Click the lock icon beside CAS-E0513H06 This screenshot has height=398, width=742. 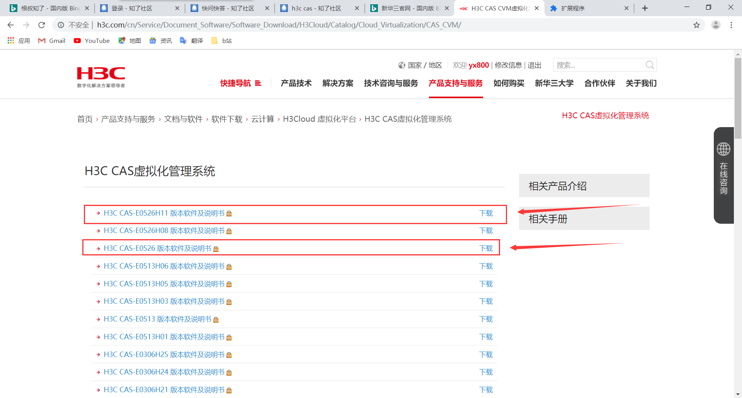point(229,267)
